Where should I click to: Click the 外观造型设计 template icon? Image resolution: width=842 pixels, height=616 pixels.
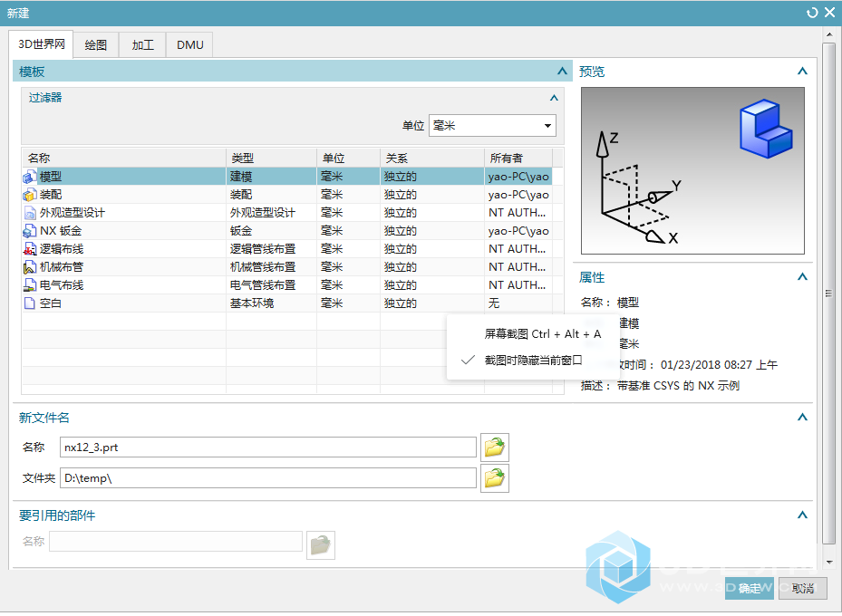point(30,213)
